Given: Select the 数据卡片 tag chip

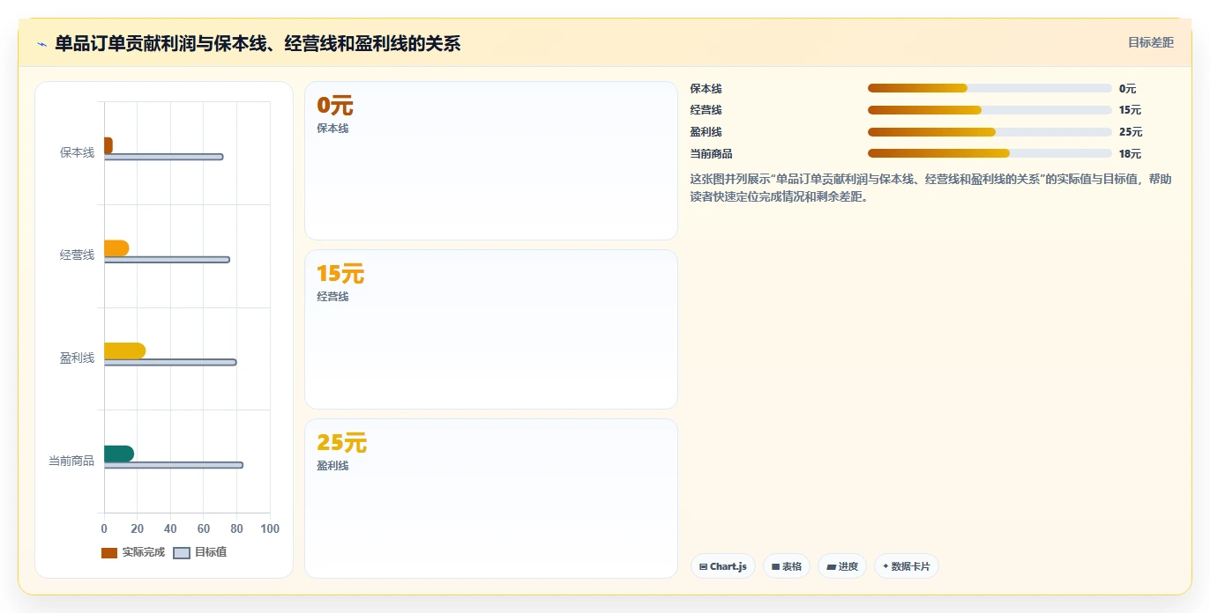Looking at the screenshot, I should (907, 566).
